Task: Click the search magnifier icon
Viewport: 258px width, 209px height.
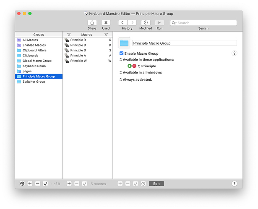Action: point(174,23)
